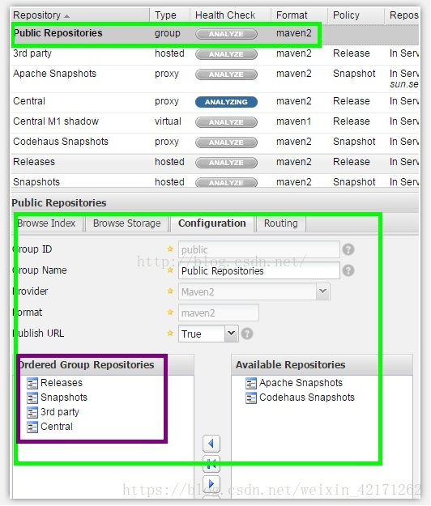Click the Group ID input field
Image resolution: width=431 pixels, height=506 pixels.
[259, 249]
